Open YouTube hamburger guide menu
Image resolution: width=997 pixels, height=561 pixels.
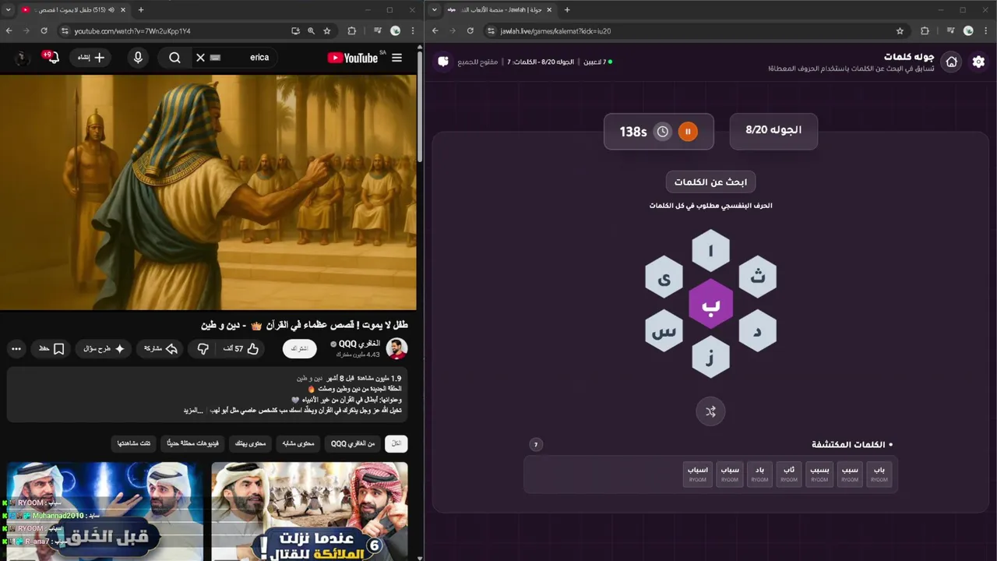[x=396, y=58]
